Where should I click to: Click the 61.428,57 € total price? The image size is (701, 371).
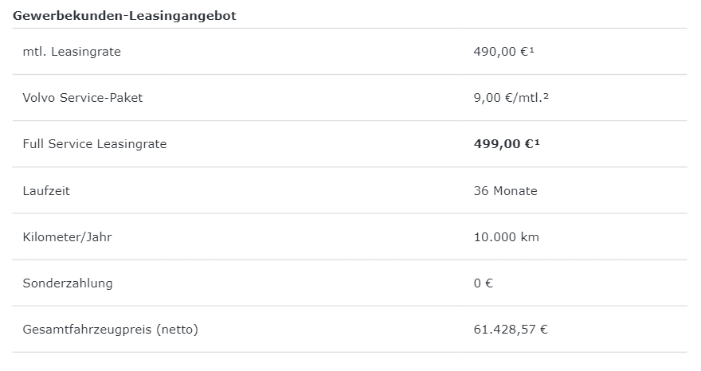point(511,330)
